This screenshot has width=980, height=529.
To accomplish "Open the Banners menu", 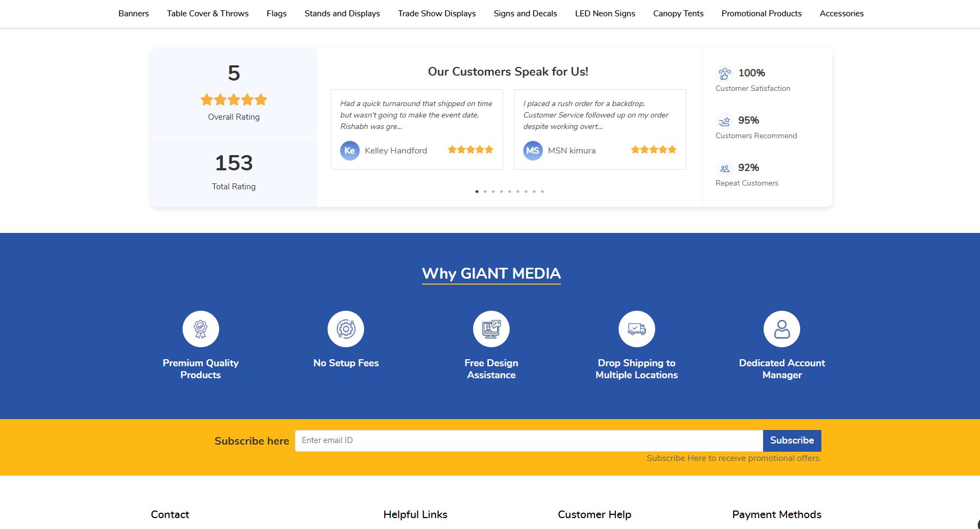I will [x=134, y=14].
